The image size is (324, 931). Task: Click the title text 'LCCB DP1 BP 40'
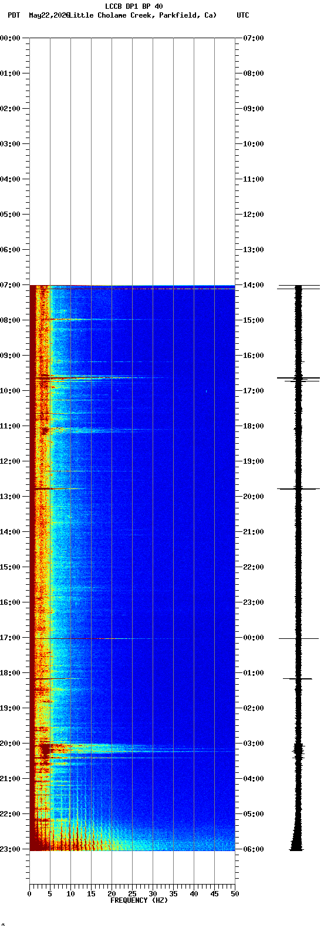click(x=134, y=6)
